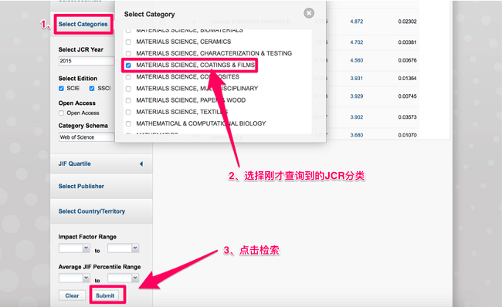502x307 pixels.
Task: Open the Category Schema Web of Science dropdown
Action: 86,137
